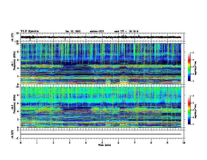Click time axis tick label 2

coord(53,142)
